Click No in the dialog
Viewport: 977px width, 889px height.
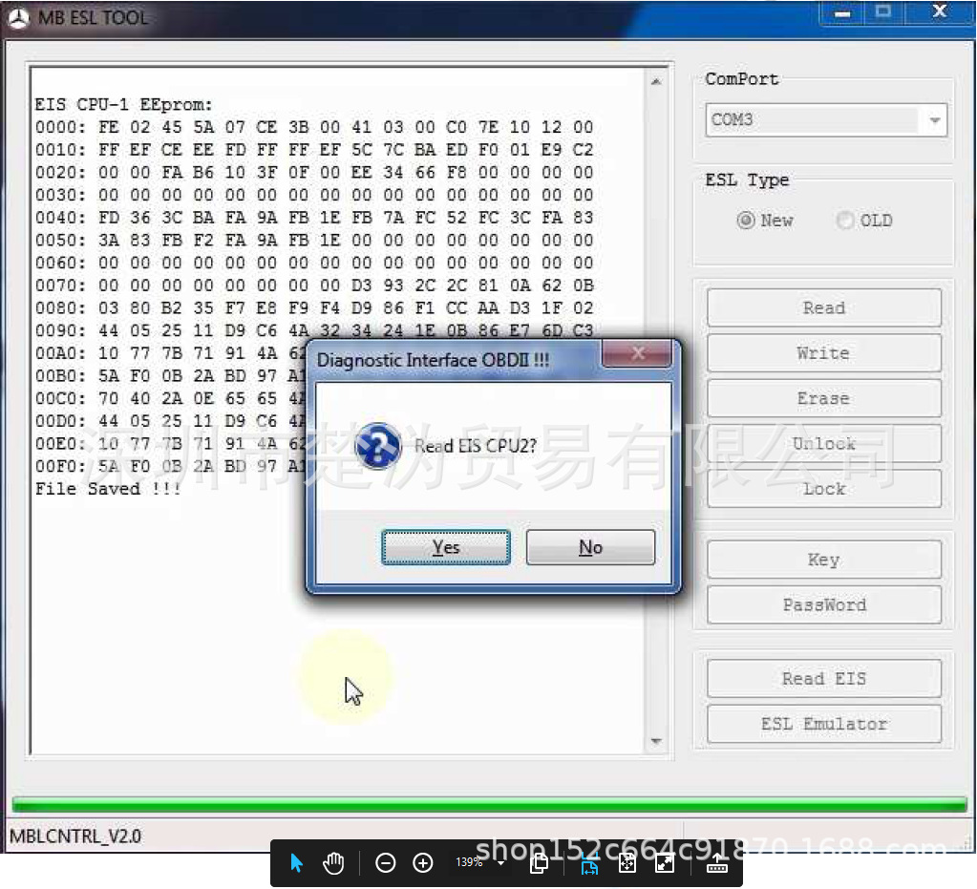coord(590,547)
